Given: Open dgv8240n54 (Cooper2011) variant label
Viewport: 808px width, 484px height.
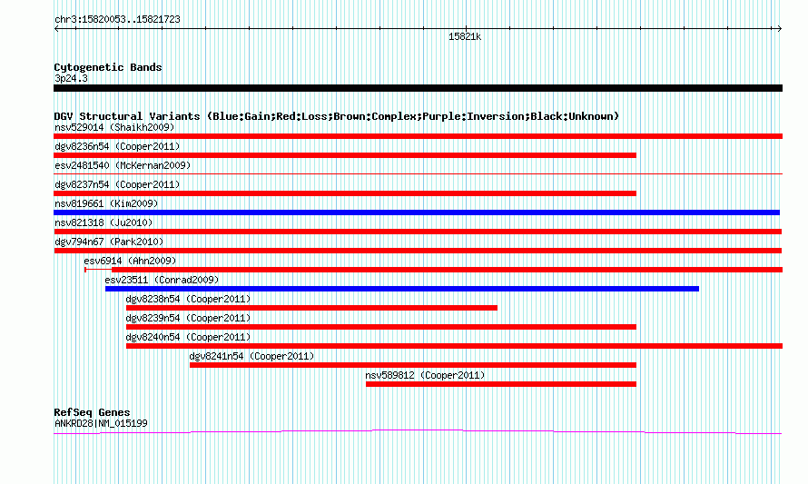Looking at the screenshot, I should 188,337.
